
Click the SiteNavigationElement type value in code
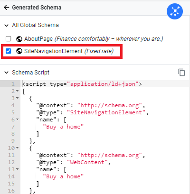click(x=106, y=112)
